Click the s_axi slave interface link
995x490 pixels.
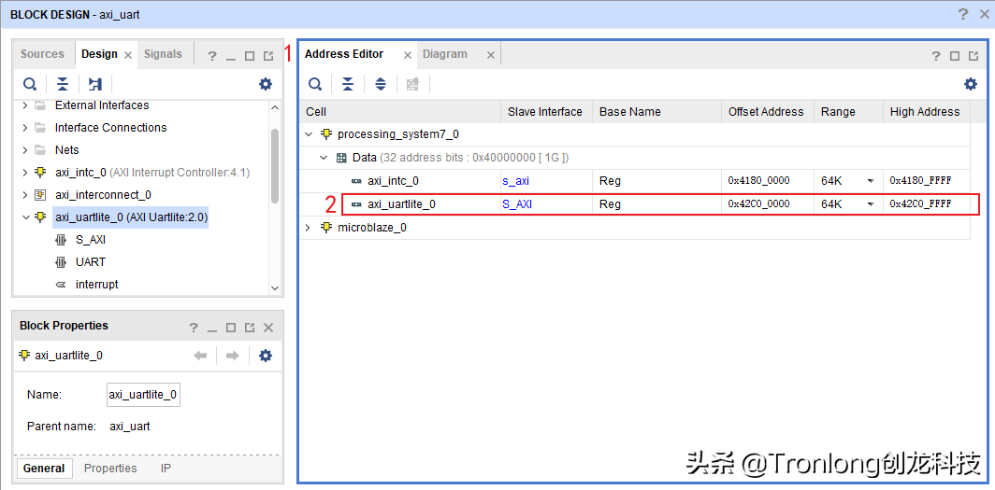tap(516, 181)
